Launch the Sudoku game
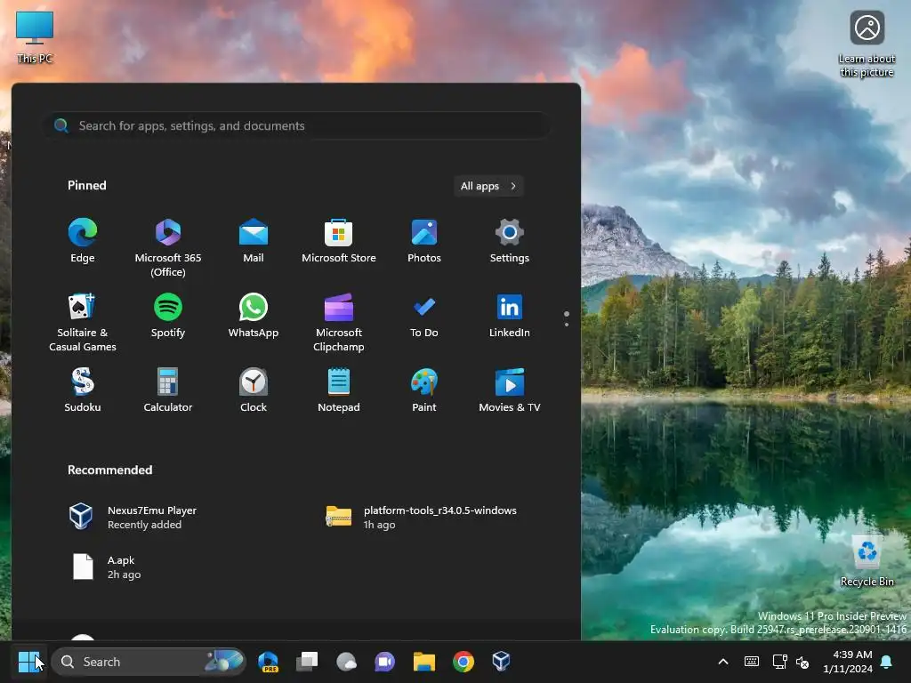 coord(83,390)
